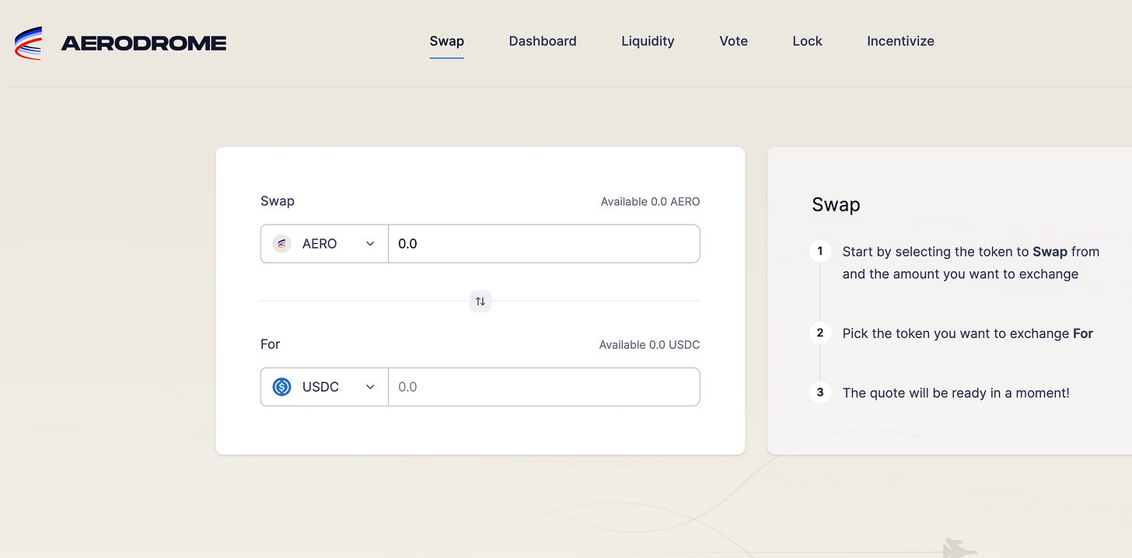The height and width of the screenshot is (558, 1132).
Task: Open the Lock tab
Action: click(807, 41)
